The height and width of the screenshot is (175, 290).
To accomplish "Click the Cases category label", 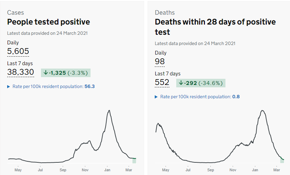I will click(x=16, y=13).
